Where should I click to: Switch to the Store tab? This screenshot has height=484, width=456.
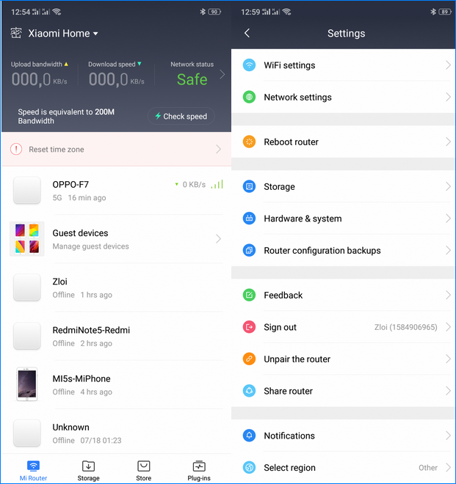coord(143,471)
